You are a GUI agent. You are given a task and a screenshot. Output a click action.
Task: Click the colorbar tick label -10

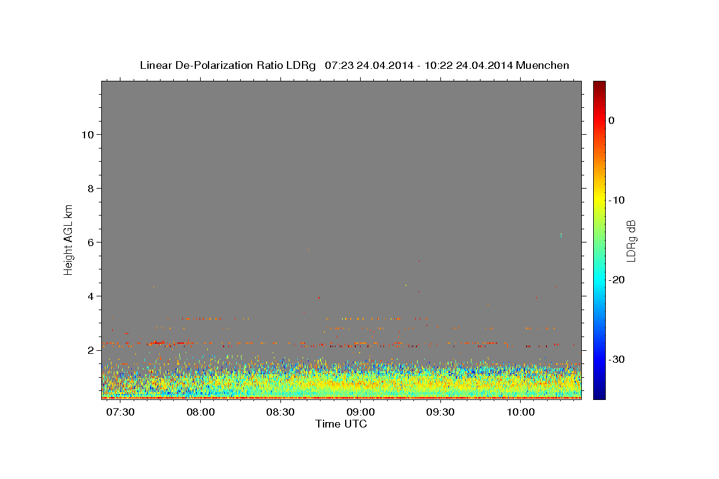[618, 200]
